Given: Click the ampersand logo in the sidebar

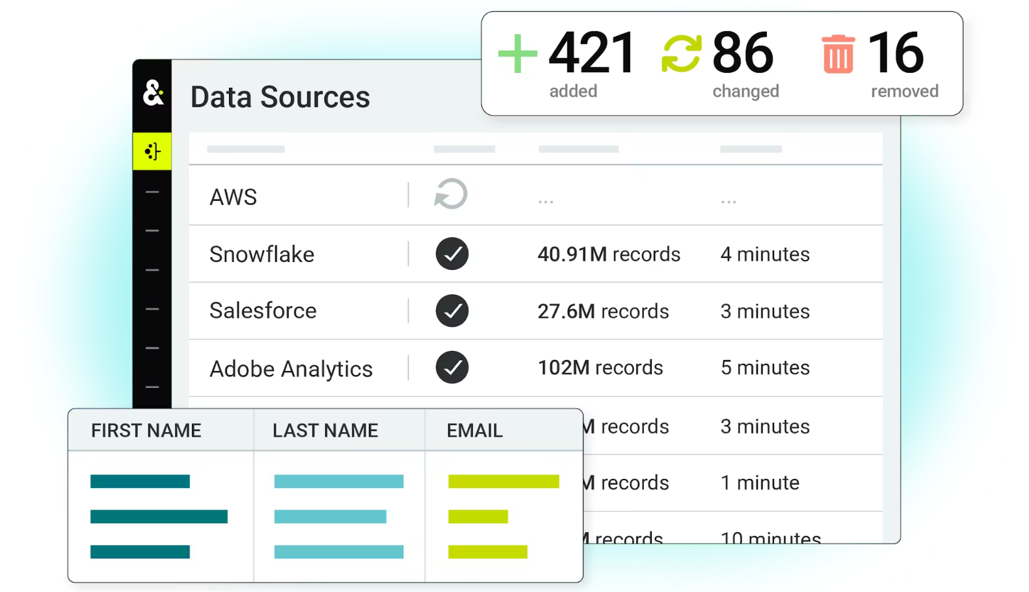Looking at the screenshot, I should click(x=153, y=93).
